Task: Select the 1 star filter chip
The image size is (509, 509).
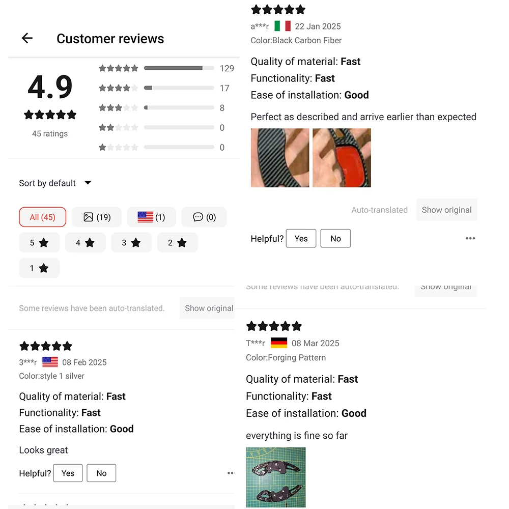Action: click(39, 268)
